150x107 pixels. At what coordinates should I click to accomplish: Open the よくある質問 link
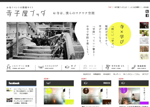pyautogui.click(x=135, y=7)
